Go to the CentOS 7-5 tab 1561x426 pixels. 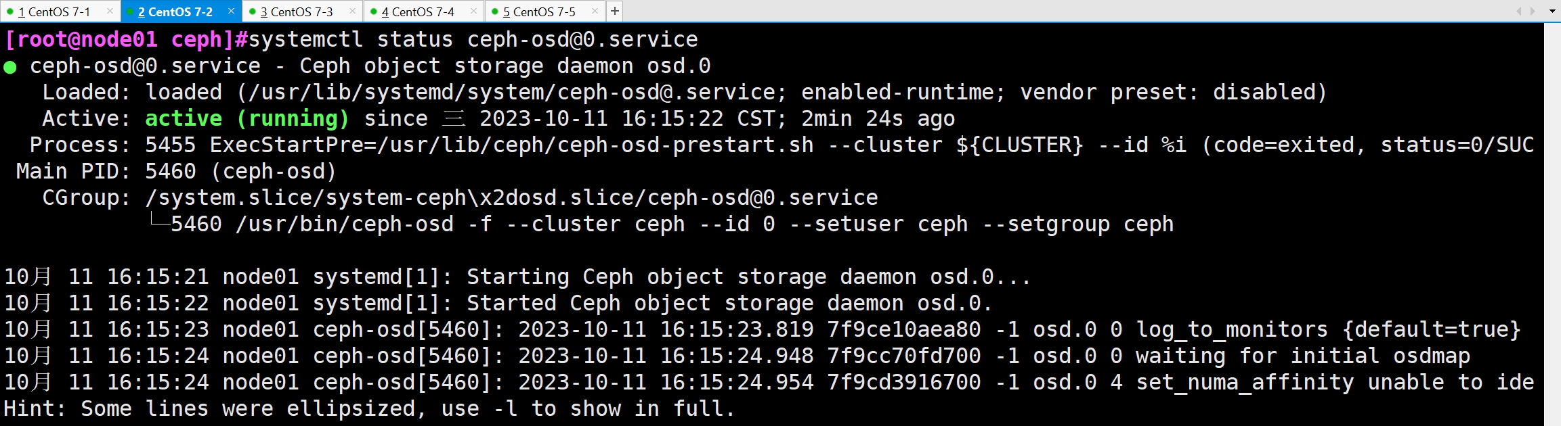539,11
